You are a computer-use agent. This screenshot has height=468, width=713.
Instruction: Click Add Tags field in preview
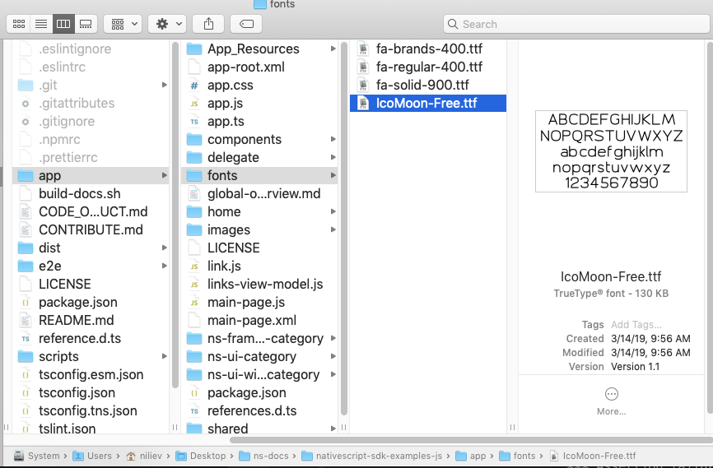[x=636, y=324]
